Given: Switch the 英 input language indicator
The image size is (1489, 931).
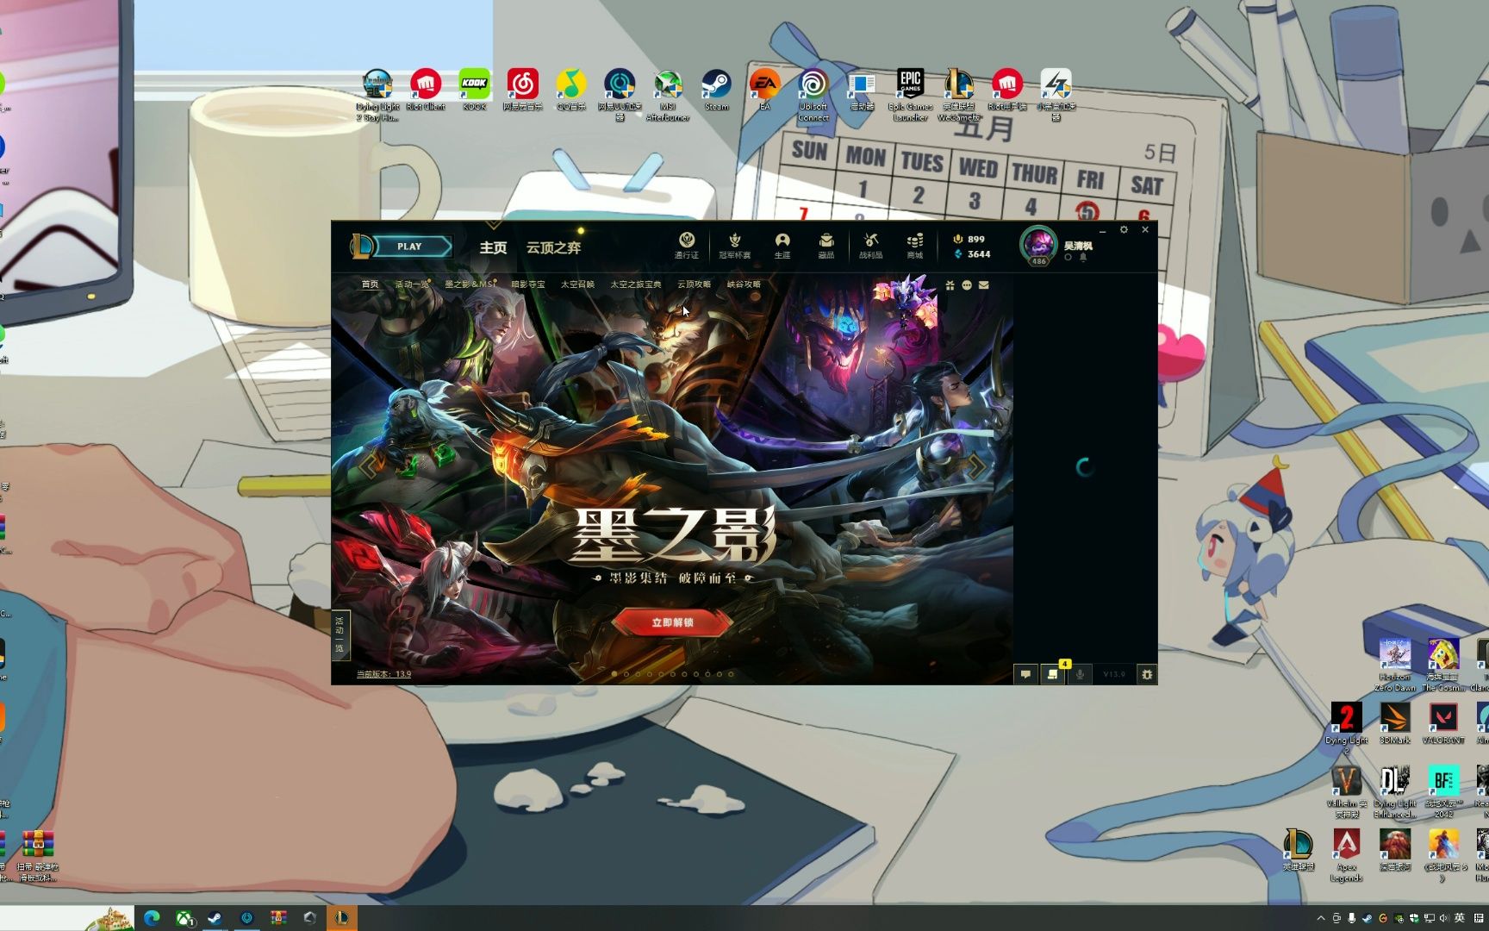Looking at the screenshot, I should tap(1460, 918).
